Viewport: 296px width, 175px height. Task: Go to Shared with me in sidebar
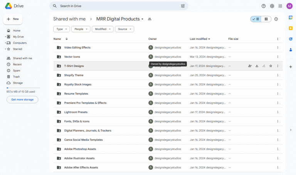point(22,58)
